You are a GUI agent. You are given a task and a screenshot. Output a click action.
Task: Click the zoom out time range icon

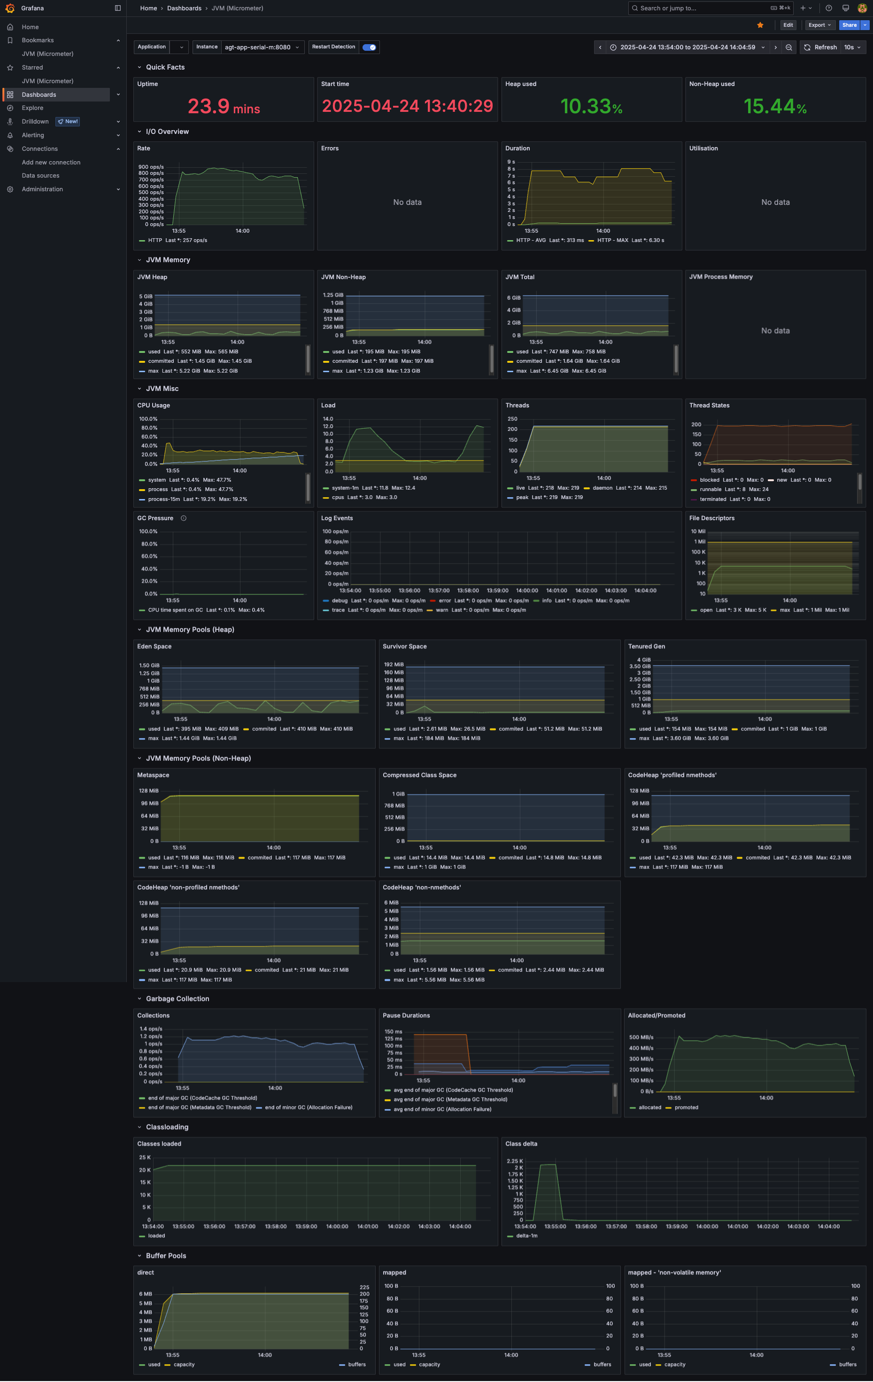point(788,47)
